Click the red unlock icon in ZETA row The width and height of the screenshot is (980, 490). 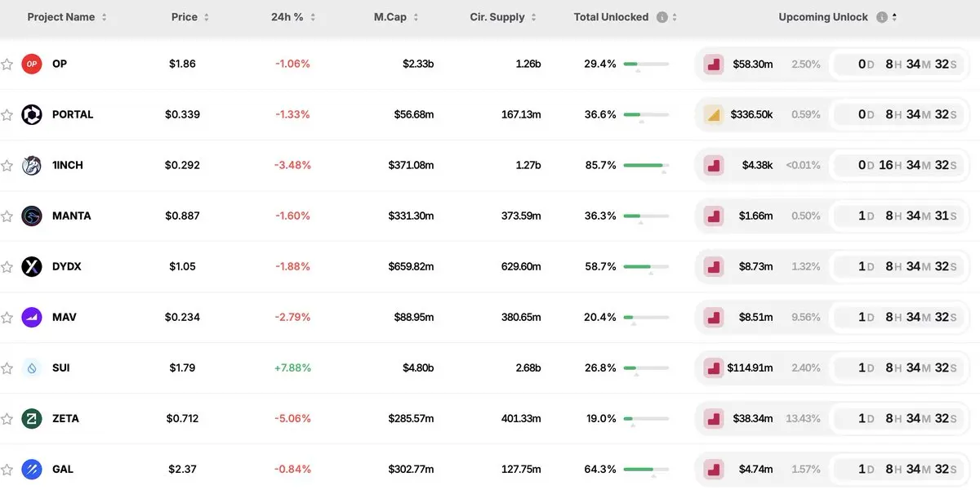[714, 418]
